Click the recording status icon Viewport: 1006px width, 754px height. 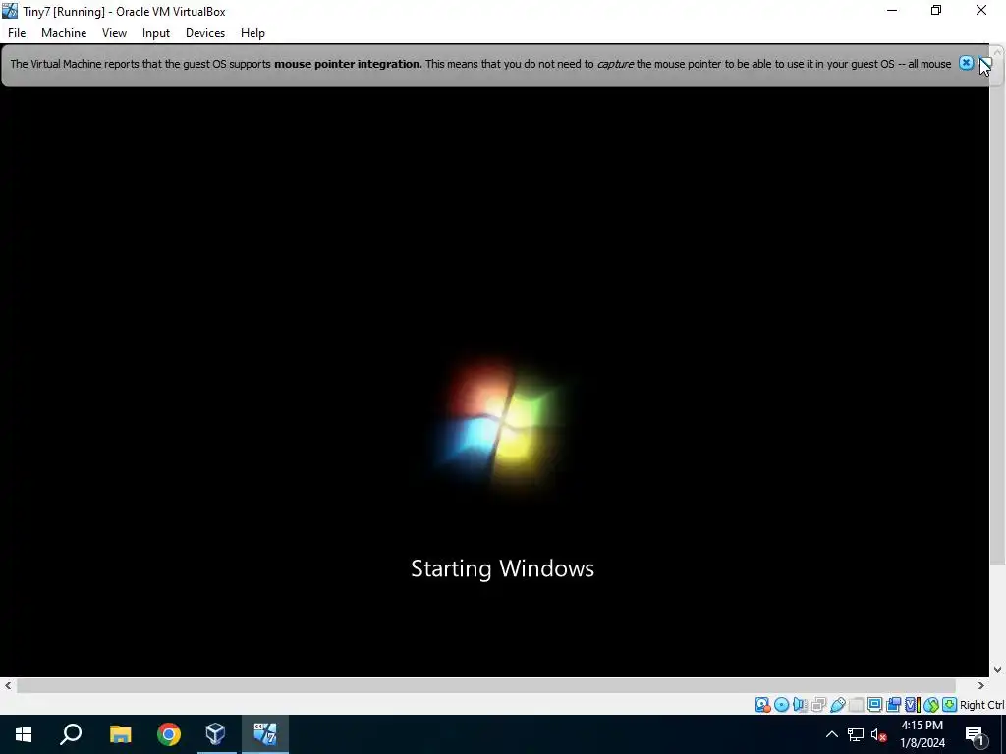(x=893, y=705)
